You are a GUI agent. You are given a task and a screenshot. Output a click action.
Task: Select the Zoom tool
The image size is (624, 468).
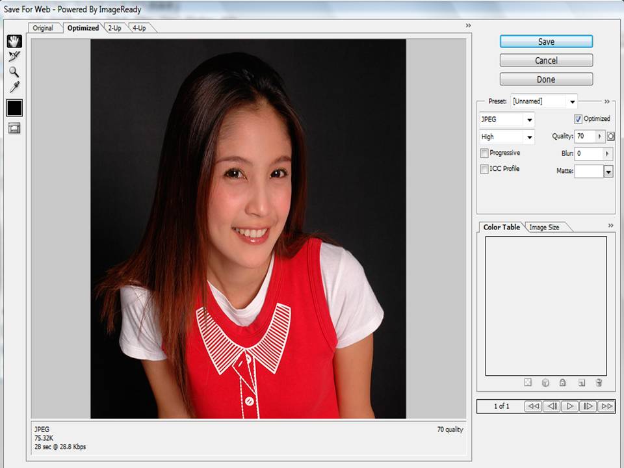click(14, 71)
